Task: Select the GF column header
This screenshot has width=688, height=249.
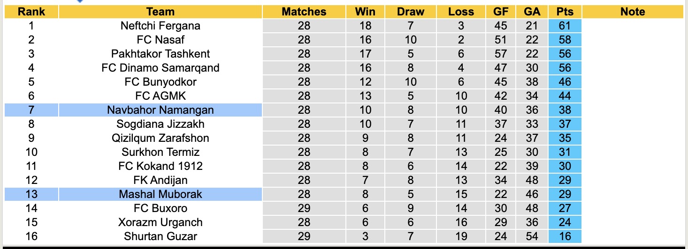Action: coord(501,12)
